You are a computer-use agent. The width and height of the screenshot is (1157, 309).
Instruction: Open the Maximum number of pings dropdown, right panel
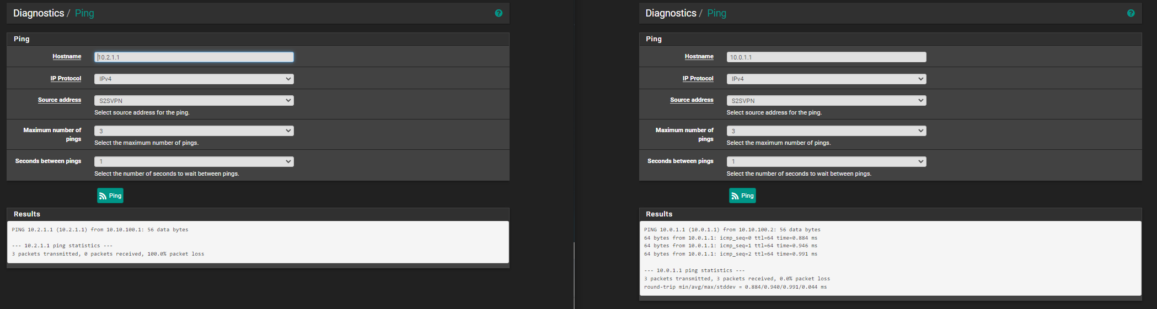pyautogui.click(x=826, y=131)
